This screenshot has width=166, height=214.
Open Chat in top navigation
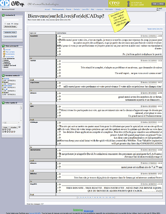(x=92, y=9)
